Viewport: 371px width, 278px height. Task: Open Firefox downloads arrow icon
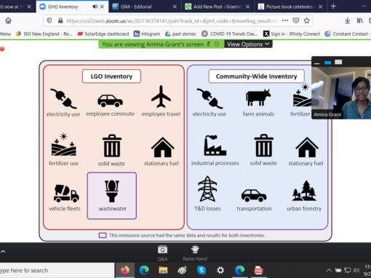pos(347,20)
